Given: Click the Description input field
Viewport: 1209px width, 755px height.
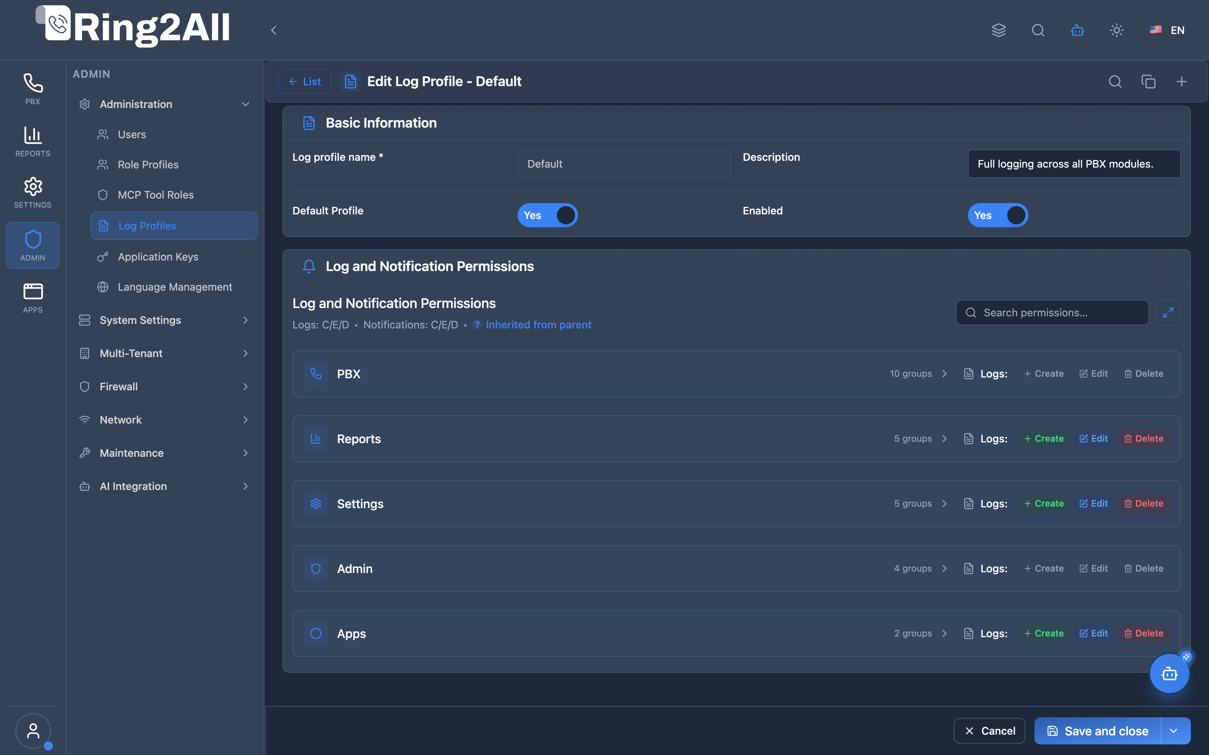Looking at the screenshot, I should (x=1074, y=164).
